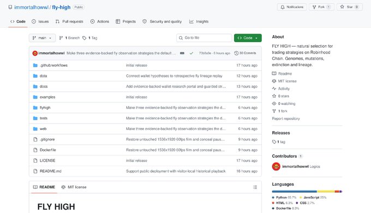Click the Notifications bell button

(x=292, y=7)
